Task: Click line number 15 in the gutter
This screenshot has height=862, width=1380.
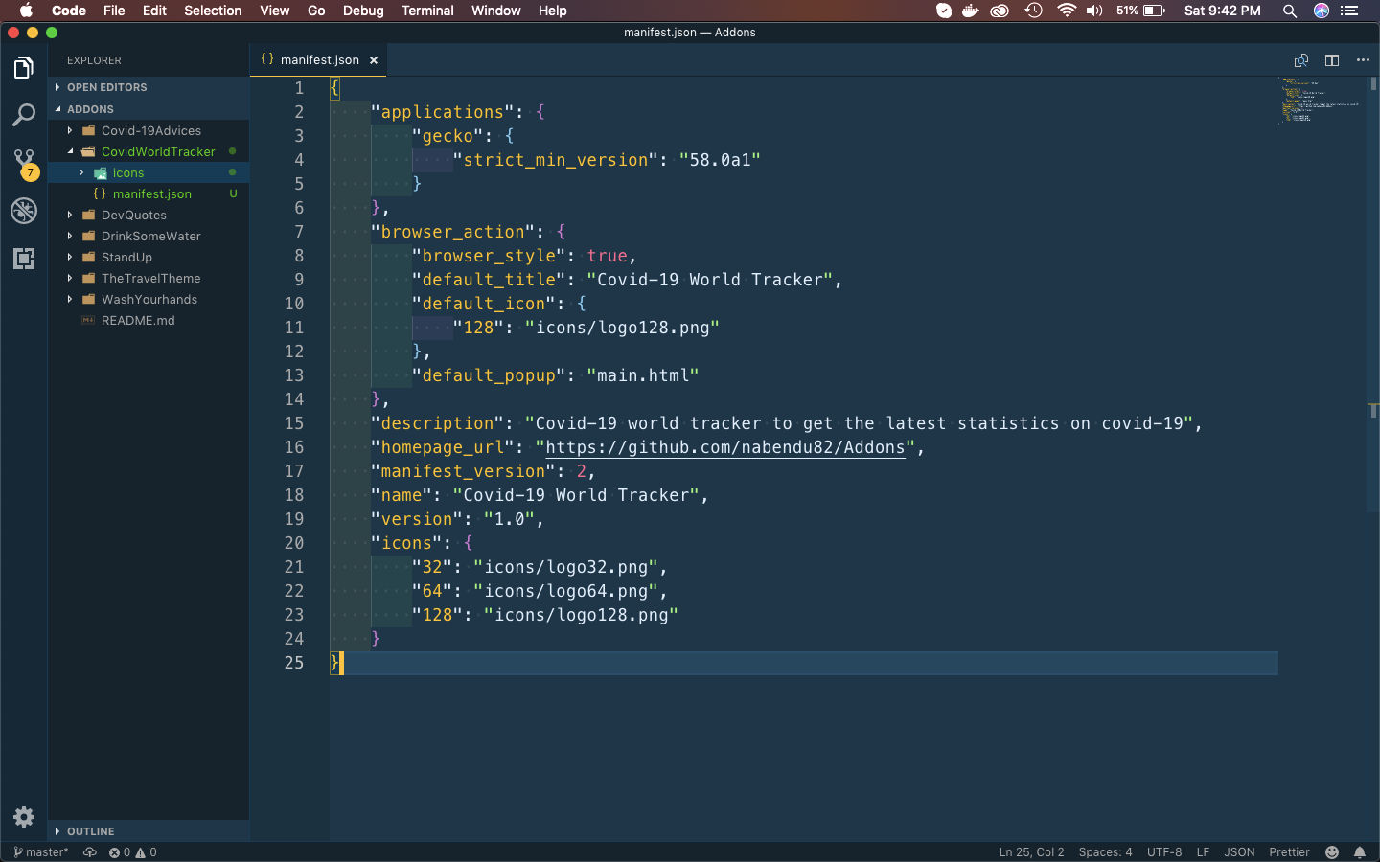Action: point(293,423)
